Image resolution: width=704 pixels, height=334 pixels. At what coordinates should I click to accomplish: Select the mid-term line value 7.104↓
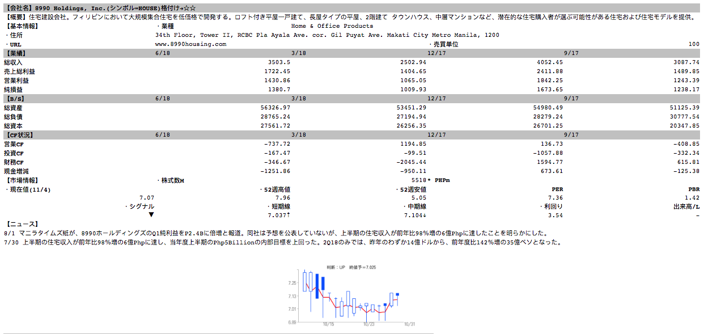point(415,215)
